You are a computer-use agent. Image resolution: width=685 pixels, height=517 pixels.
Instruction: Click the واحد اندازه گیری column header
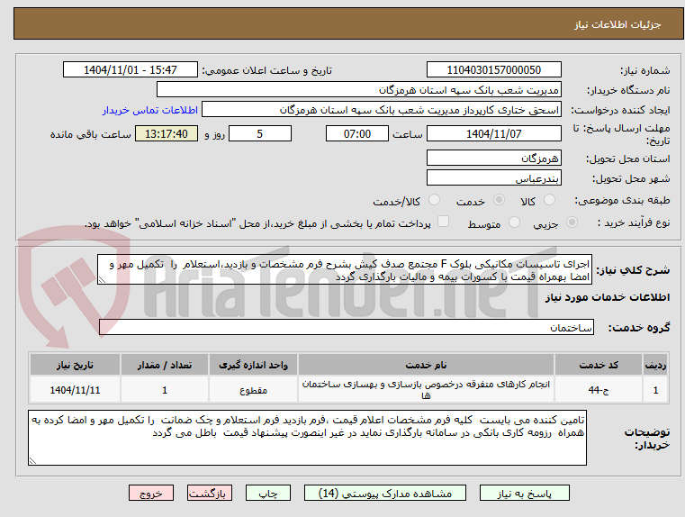[x=253, y=365]
